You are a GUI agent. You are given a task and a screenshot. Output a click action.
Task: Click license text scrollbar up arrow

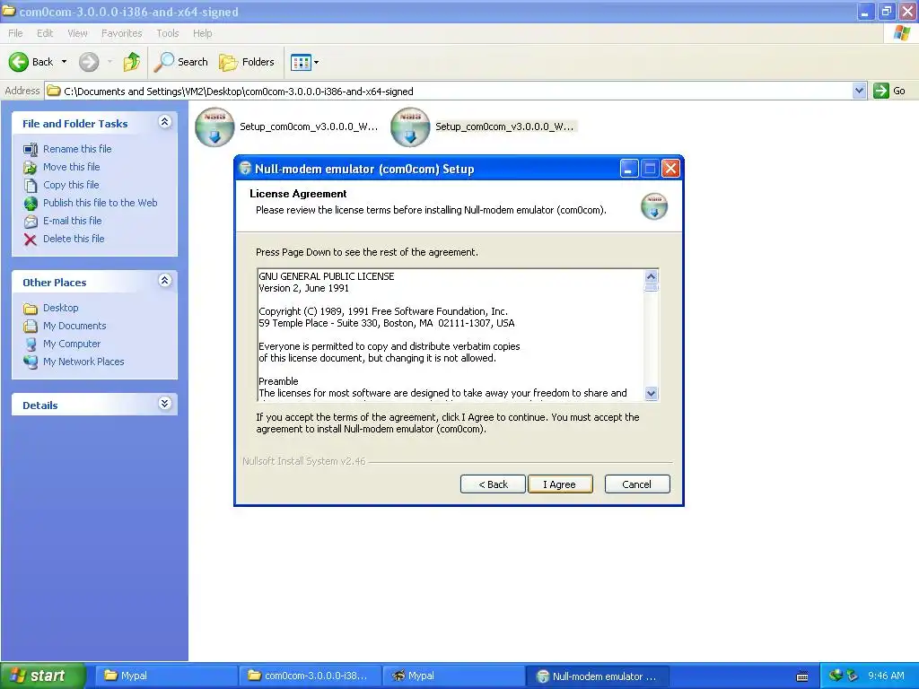[652, 276]
